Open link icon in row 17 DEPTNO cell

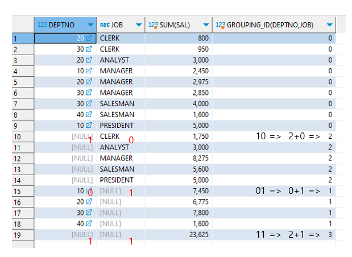click(x=89, y=213)
